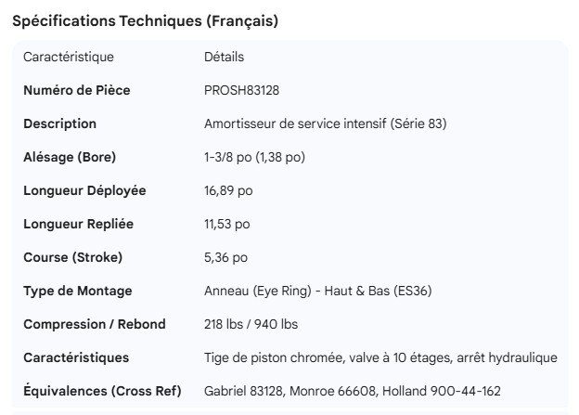The image size is (579, 415).
Task: Select the part number PROSH83128
Action: (240, 91)
